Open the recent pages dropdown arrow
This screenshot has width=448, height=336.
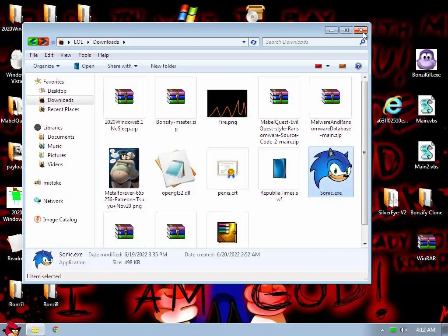(53, 42)
